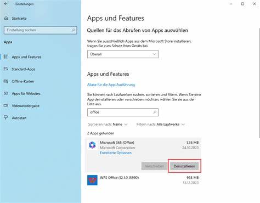The width and height of the screenshot is (260, 203).
Task: Go back using the back arrow
Action: (x=6, y=4)
